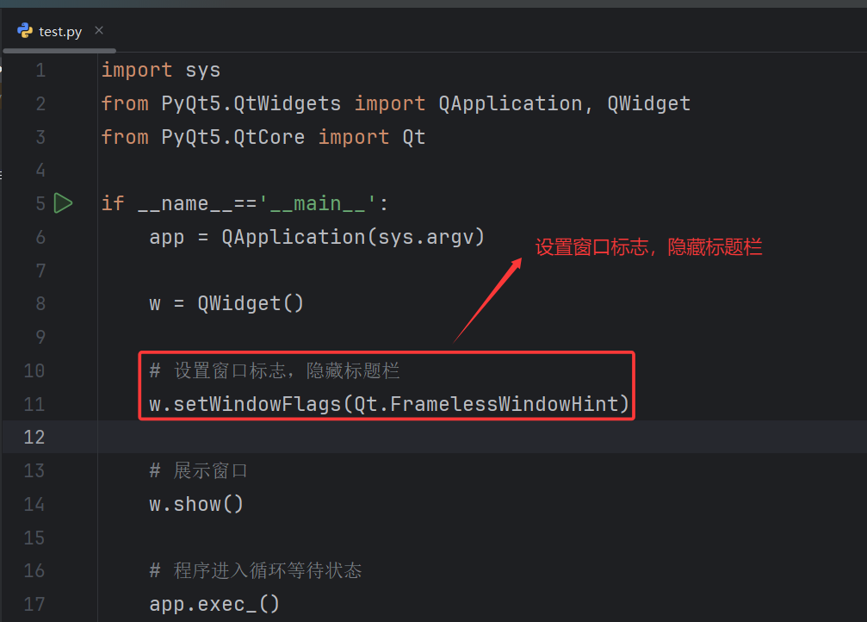Click line number 1 in the gutter
Screen dimensions: 867x622
click(40, 71)
